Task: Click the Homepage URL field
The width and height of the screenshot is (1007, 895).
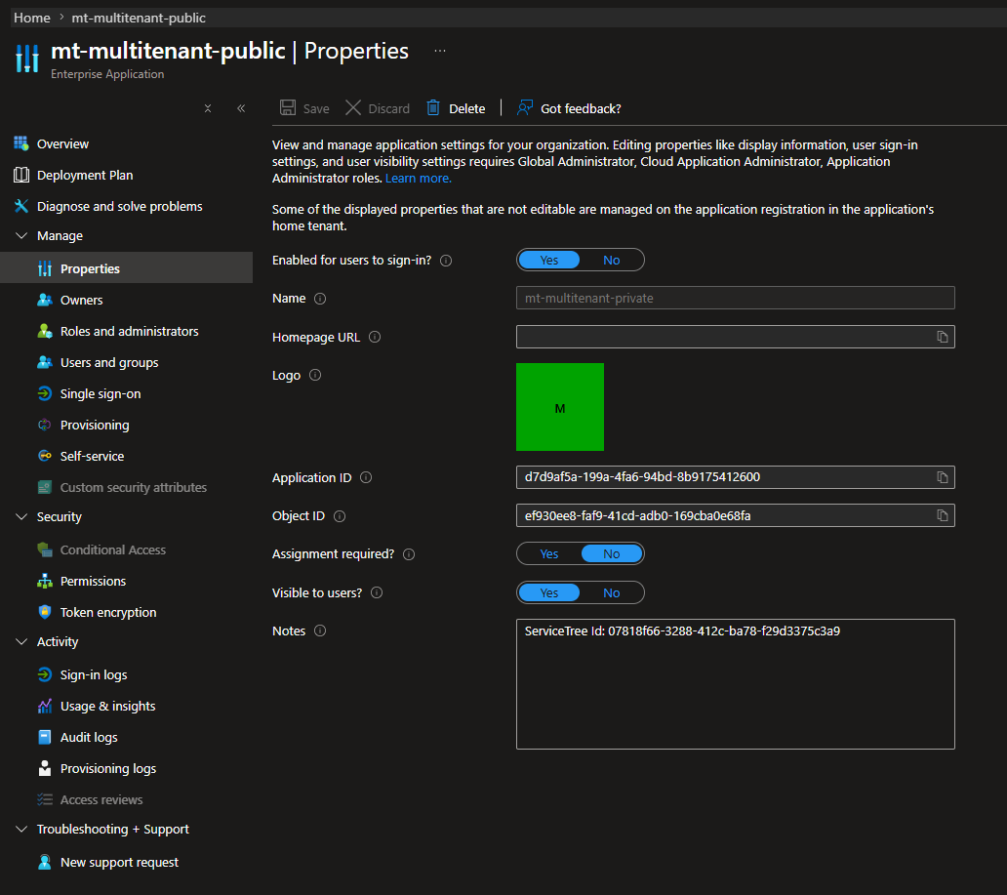Action: pos(736,337)
